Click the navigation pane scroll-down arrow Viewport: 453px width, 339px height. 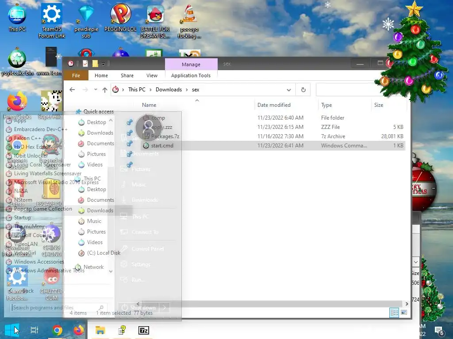(x=111, y=271)
